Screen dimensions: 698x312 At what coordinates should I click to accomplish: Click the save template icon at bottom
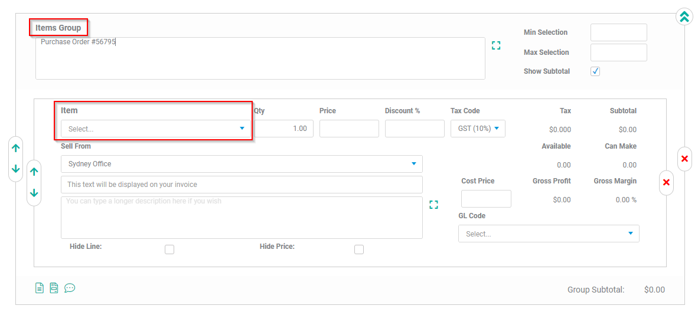(54, 288)
